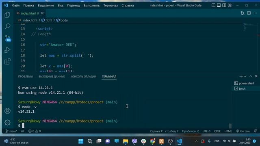This screenshot has height=146, width=260.
Task: Click the VS Code logo icon
Action: point(6,5)
